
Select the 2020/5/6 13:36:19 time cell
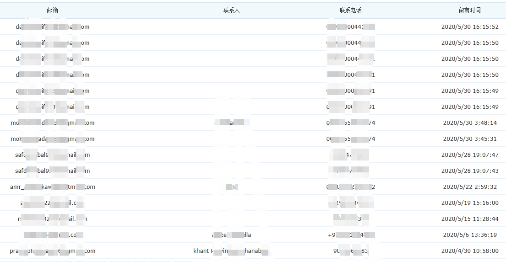(469, 235)
